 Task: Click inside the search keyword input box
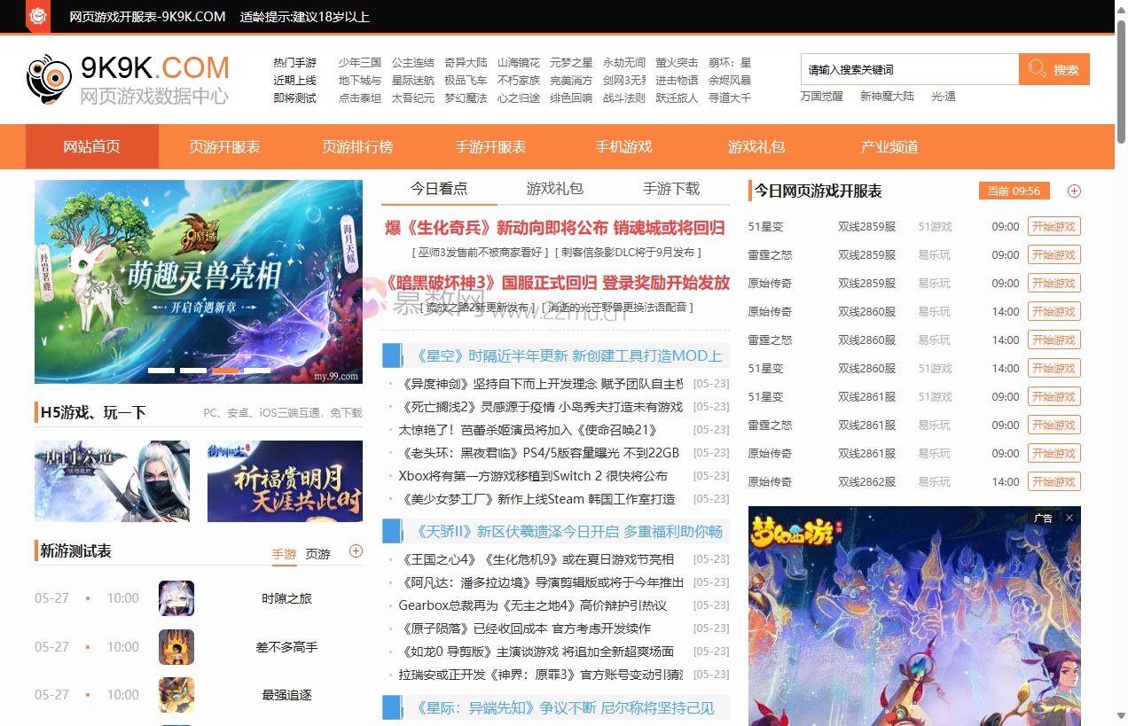tap(905, 69)
